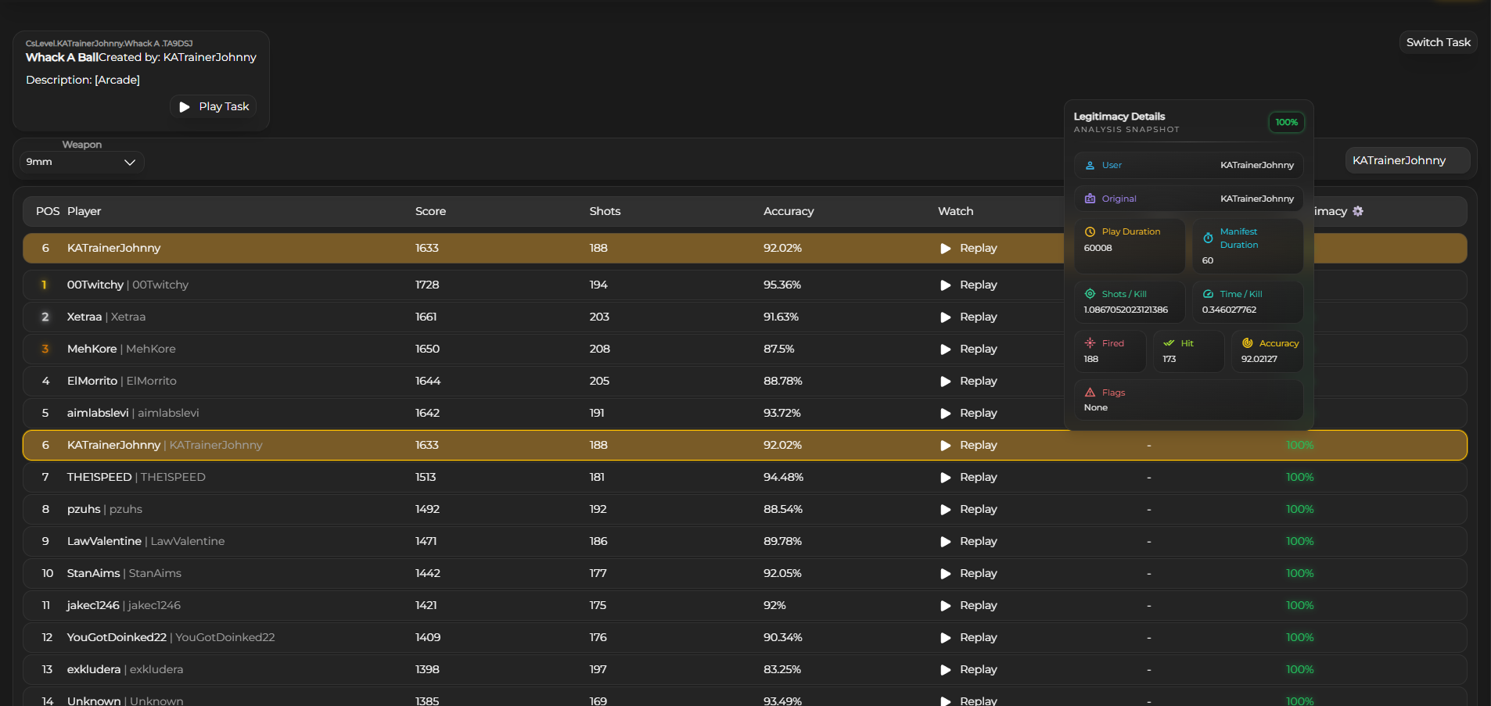Viewport: 1491px width, 706px height.
Task: Click the Score column header
Action: (430, 211)
